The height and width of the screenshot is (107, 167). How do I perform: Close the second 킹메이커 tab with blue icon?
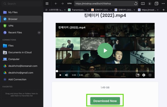[x=134, y=10]
